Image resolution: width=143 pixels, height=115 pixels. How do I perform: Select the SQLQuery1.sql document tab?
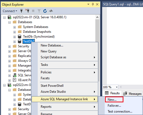point(123,4)
